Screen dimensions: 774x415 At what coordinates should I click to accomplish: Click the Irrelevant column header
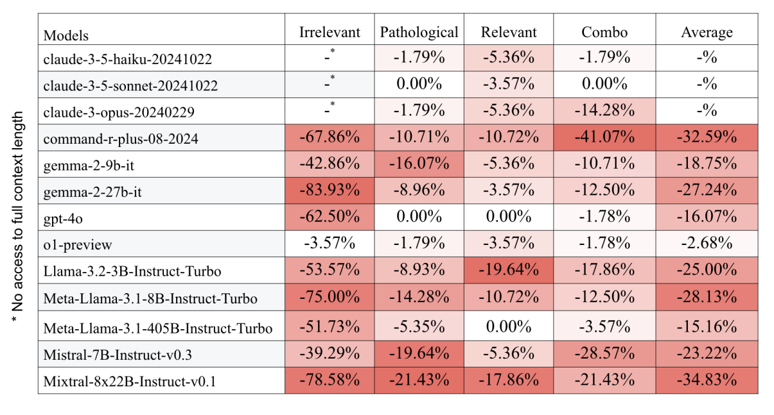click(330, 32)
